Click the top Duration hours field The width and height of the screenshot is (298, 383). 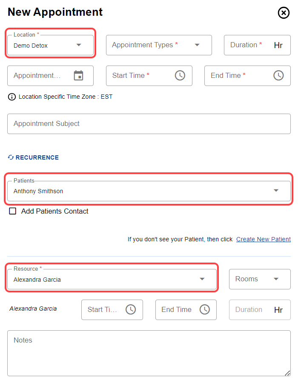pos(251,45)
